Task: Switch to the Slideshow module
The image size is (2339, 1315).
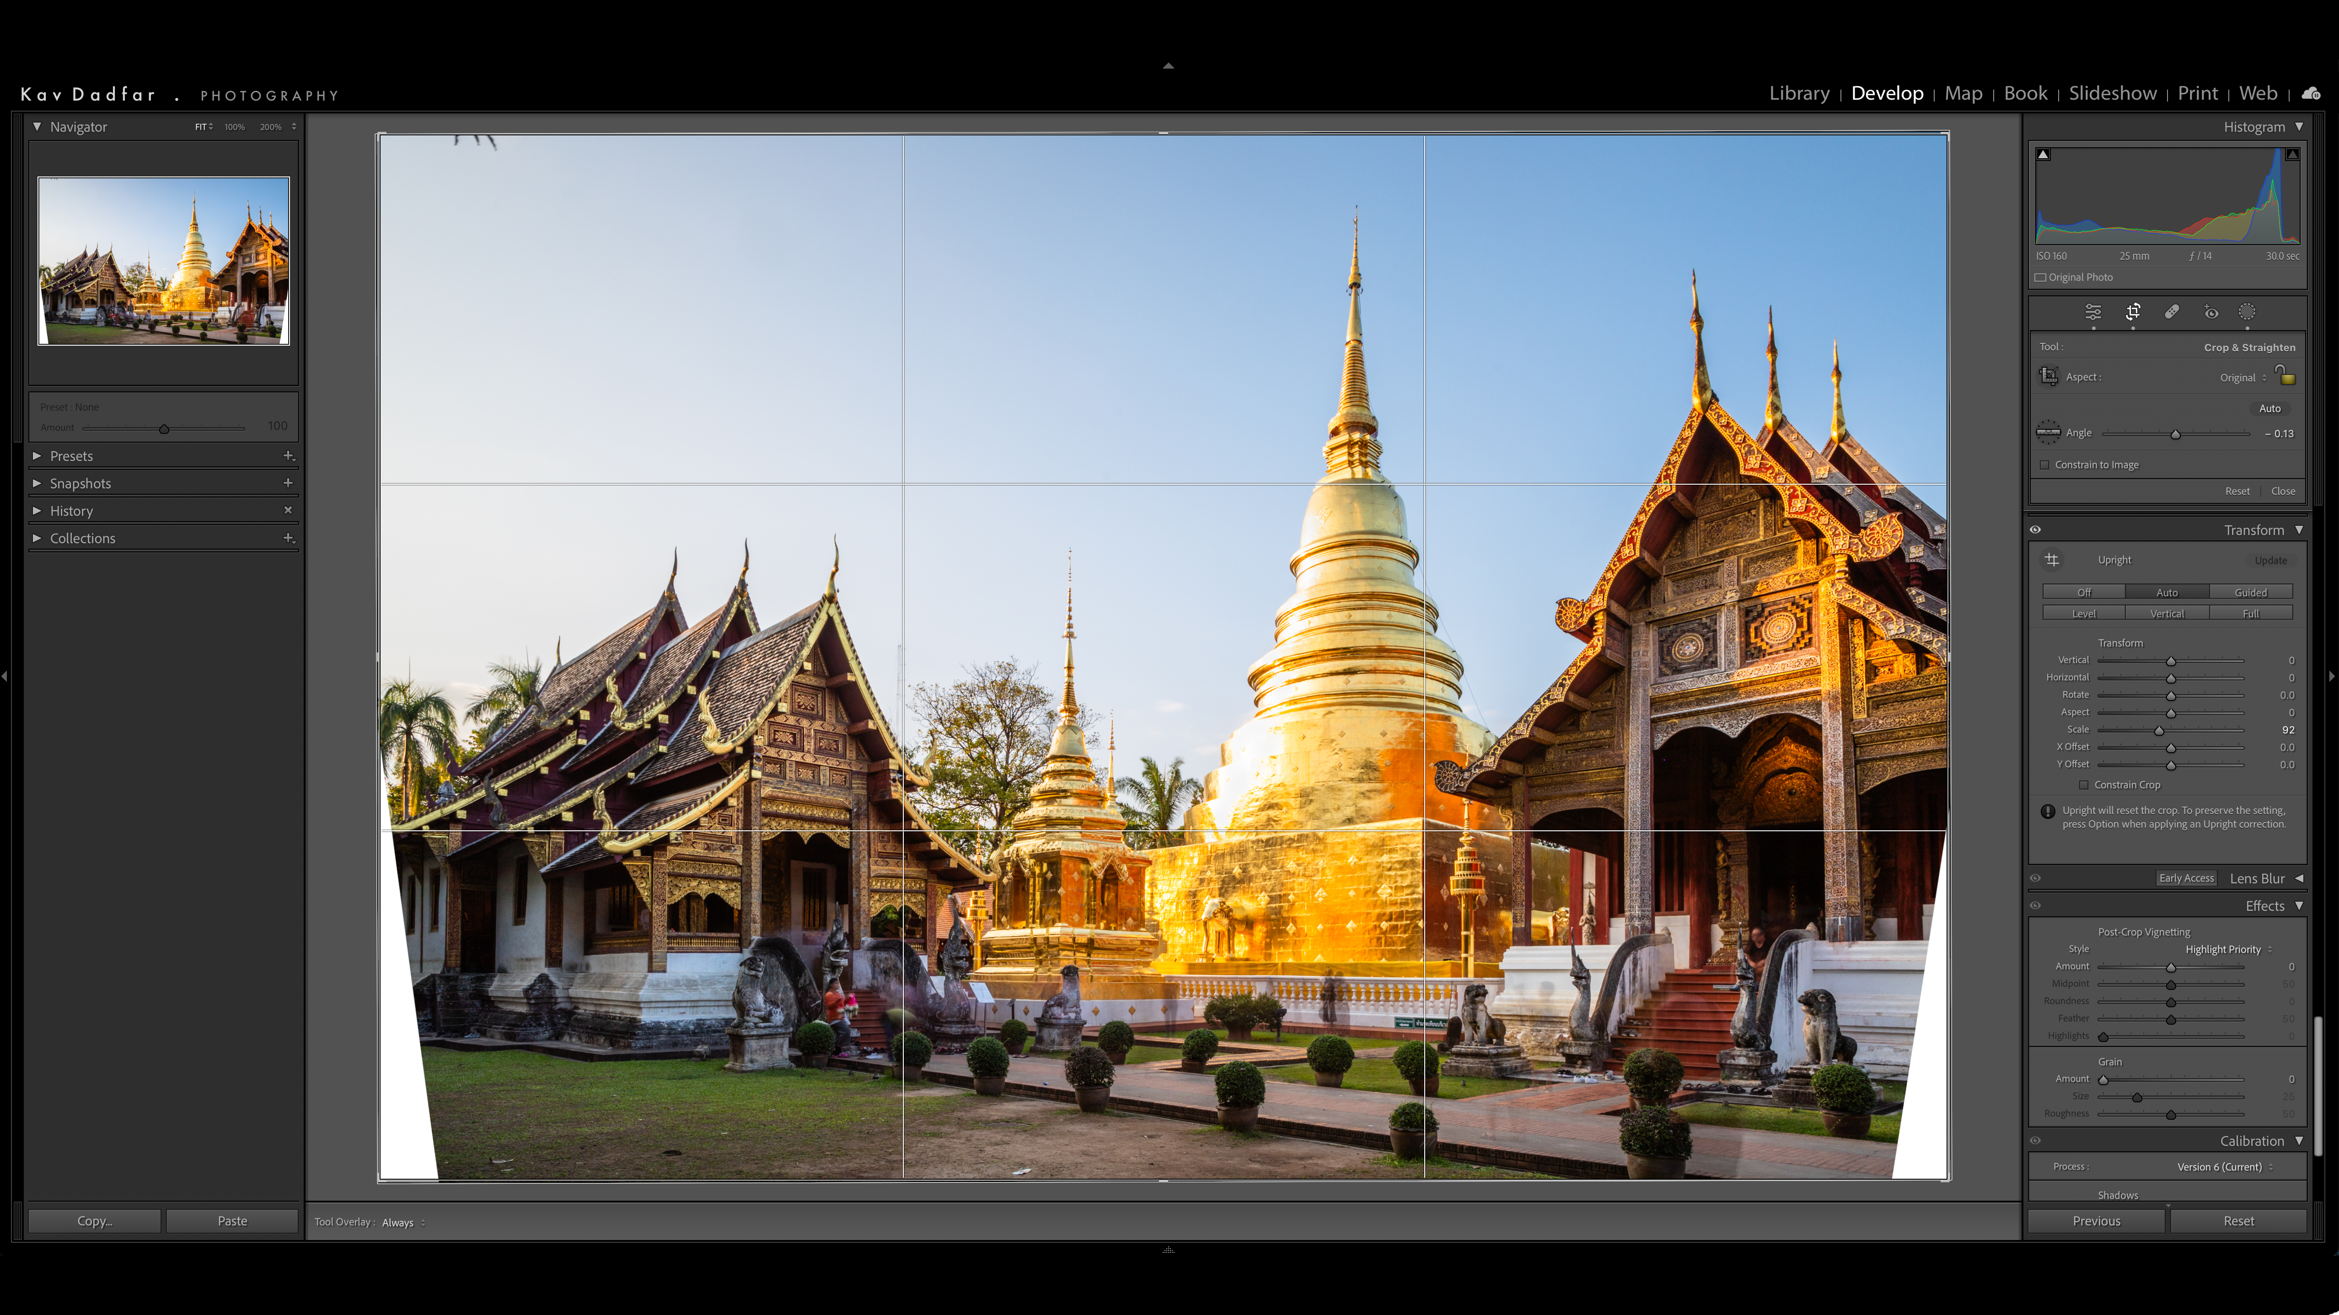Action: (2112, 93)
